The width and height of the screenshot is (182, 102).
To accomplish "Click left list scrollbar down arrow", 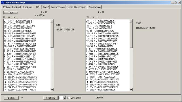I will point(52,90).
